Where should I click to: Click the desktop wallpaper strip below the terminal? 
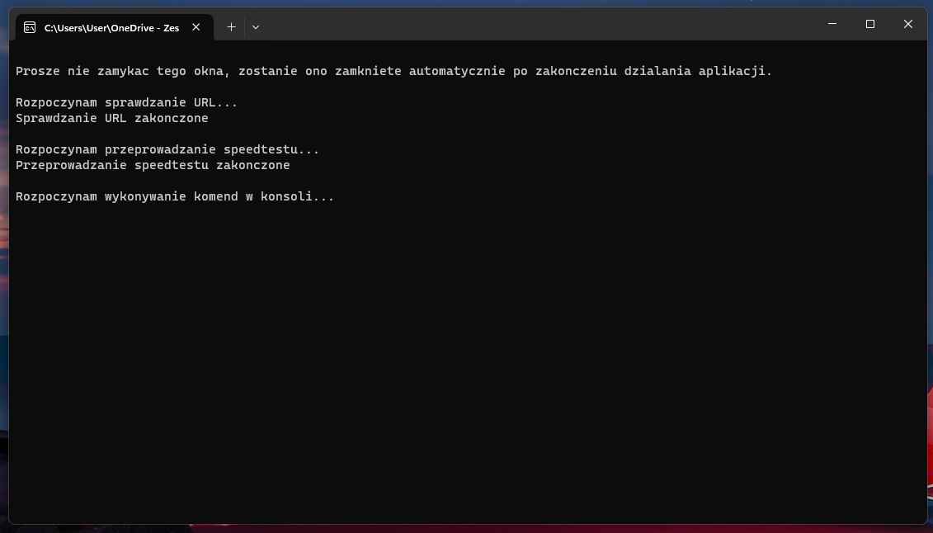tap(466, 529)
